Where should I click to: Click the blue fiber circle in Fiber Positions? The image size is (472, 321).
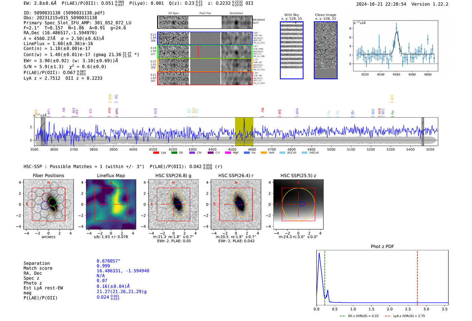(45, 205)
